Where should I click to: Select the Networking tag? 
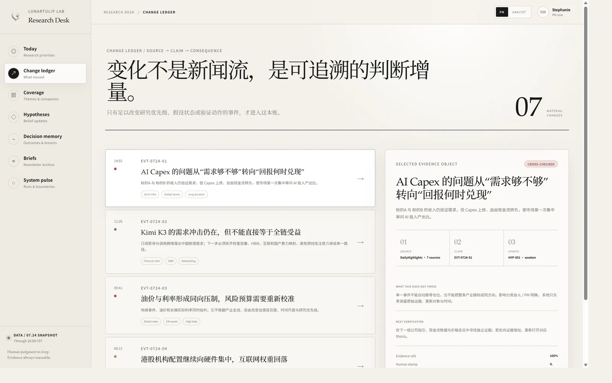[189, 261]
